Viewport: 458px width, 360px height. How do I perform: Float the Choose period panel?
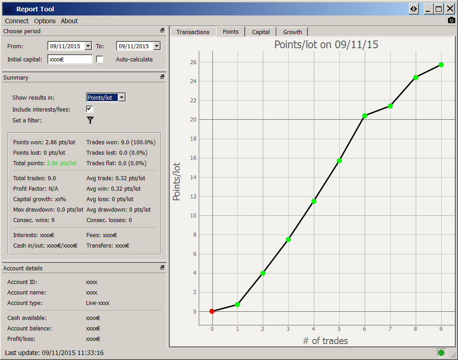click(162, 31)
